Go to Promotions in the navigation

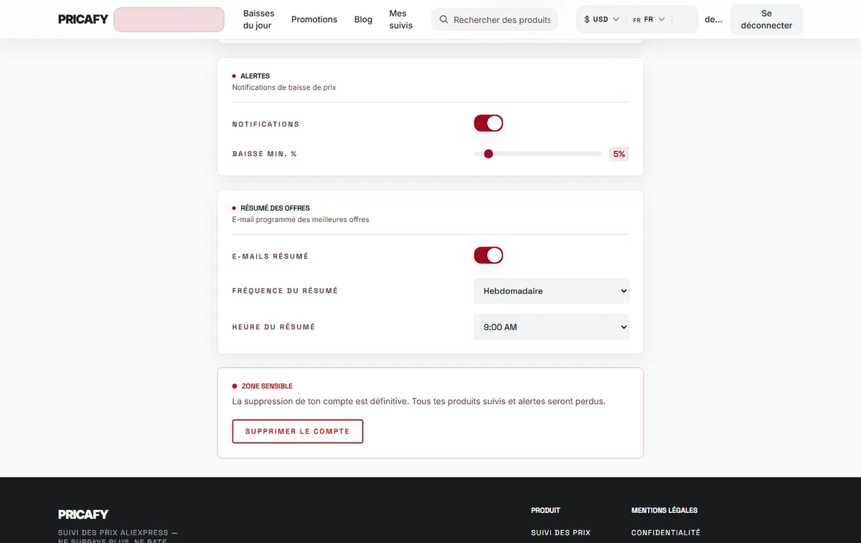click(x=314, y=19)
